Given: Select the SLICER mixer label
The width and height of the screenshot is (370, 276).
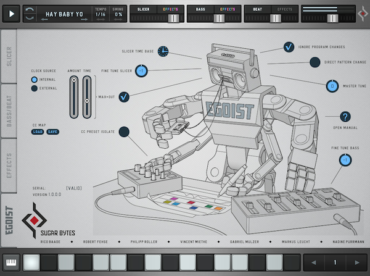Looking at the screenshot, I should [x=143, y=9].
